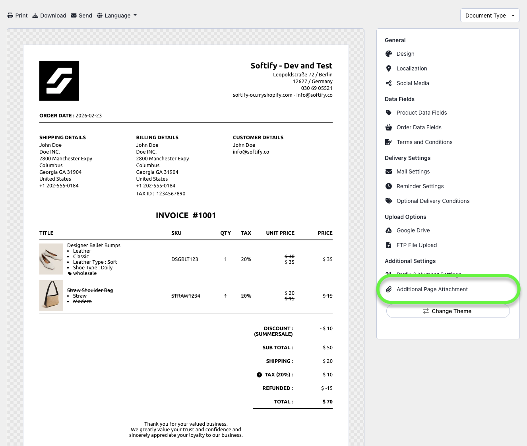527x446 pixels.
Task: Open Additional Page Attachment
Action: pyautogui.click(x=432, y=289)
